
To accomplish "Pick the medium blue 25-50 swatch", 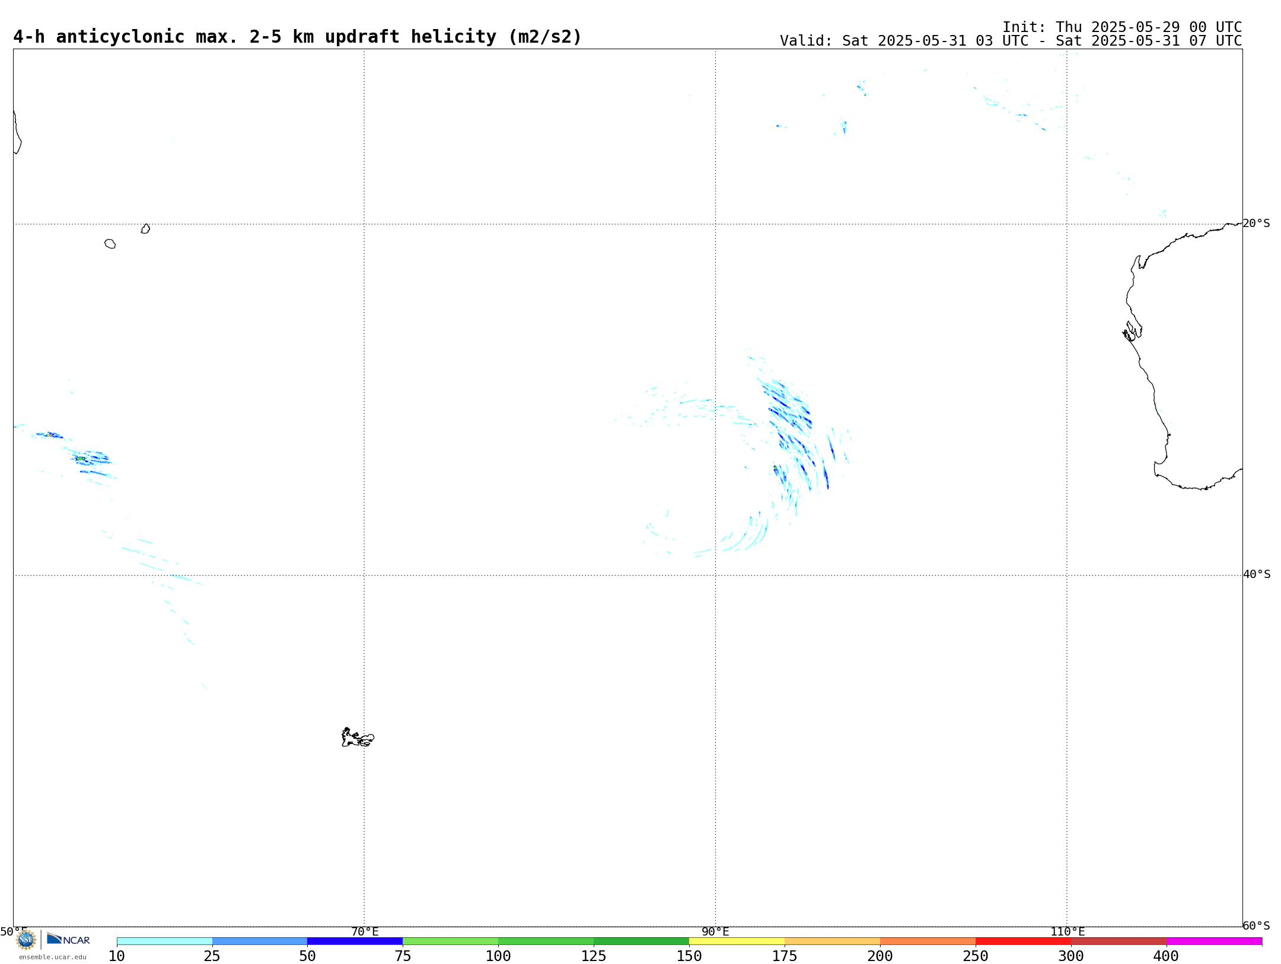I will point(260,941).
